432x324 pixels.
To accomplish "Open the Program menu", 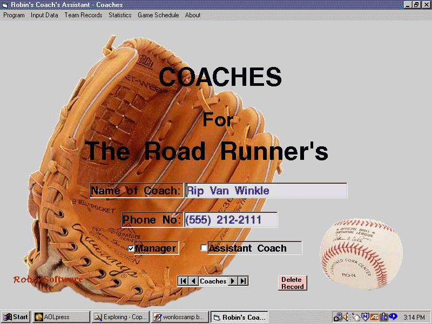I will click(x=14, y=15).
